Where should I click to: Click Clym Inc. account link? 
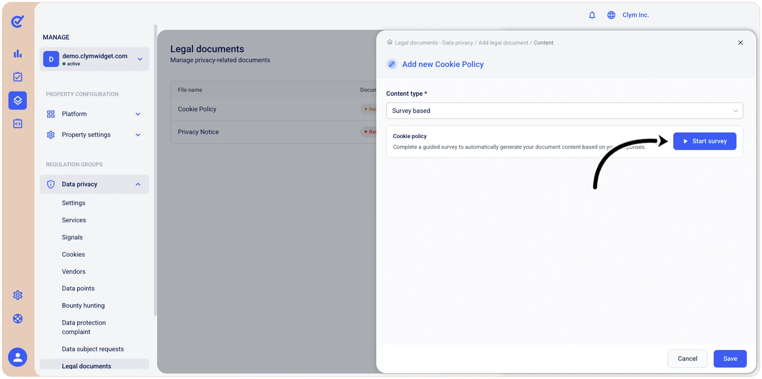pos(636,15)
